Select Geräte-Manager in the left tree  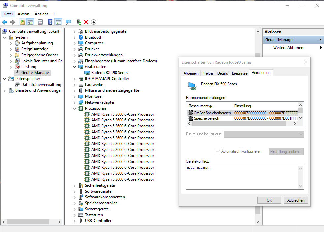pyautogui.click(x=36, y=73)
